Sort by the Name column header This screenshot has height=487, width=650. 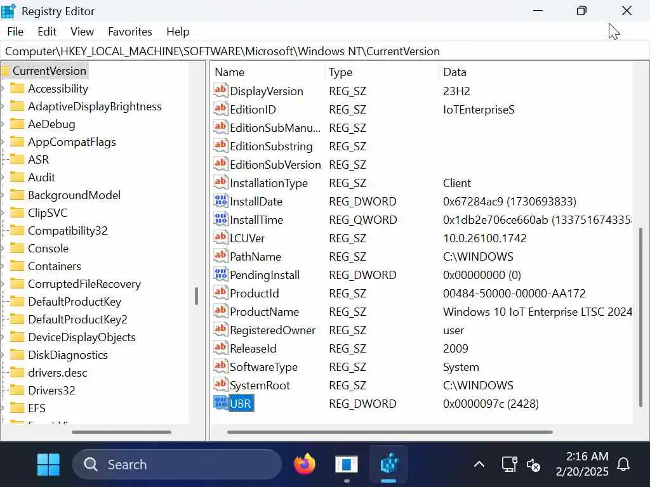pos(268,72)
